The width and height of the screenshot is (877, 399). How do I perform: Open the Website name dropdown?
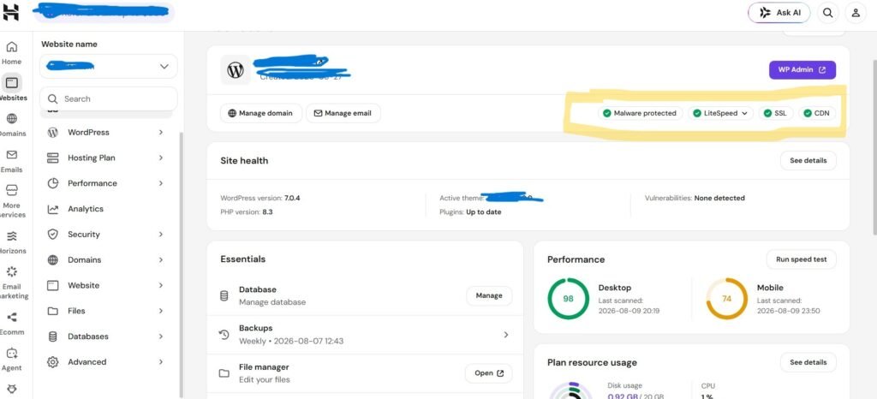click(x=109, y=67)
